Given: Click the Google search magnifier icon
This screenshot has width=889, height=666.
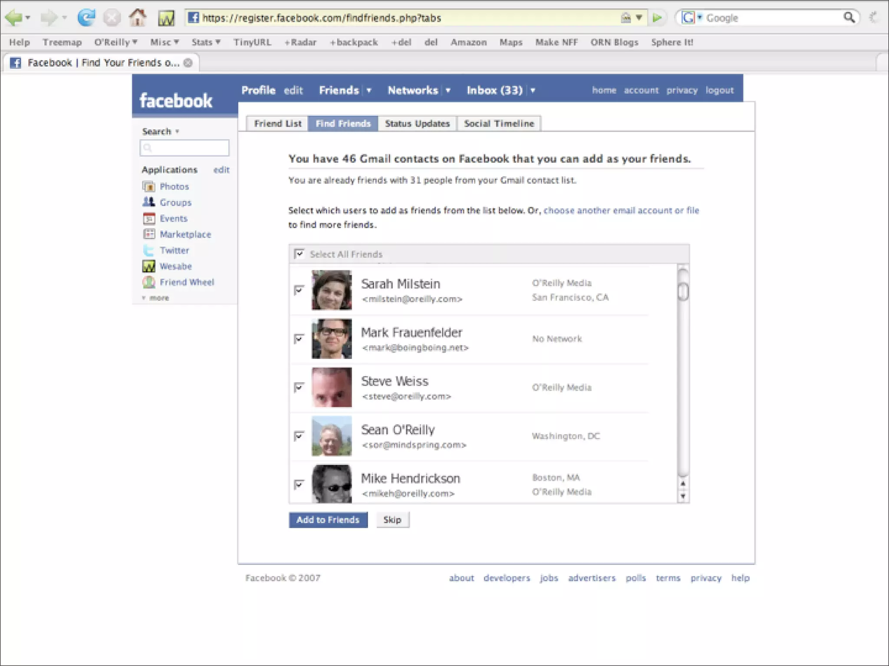Looking at the screenshot, I should 849,18.
